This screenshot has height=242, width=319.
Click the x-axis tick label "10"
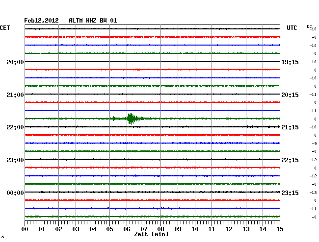click(195, 229)
